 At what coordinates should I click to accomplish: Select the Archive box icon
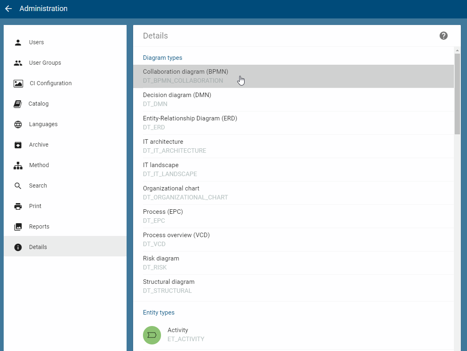pyautogui.click(x=18, y=144)
